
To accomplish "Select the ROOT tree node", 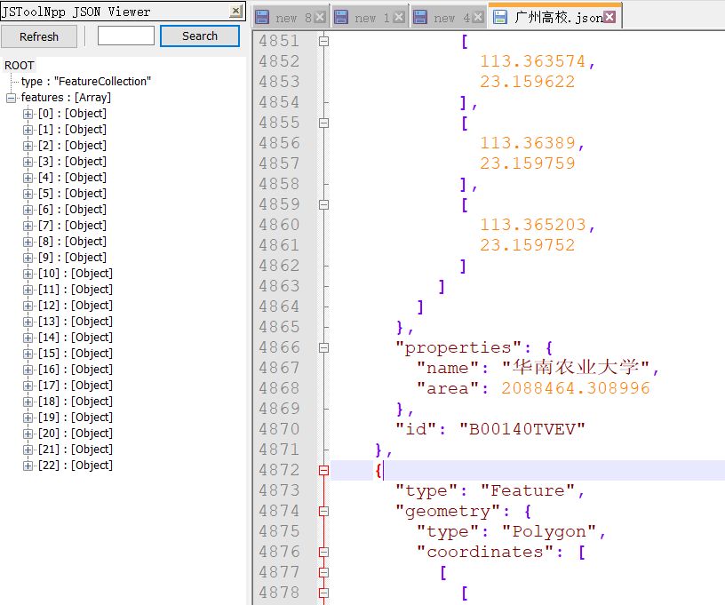I will pyautogui.click(x=20, y=66).
